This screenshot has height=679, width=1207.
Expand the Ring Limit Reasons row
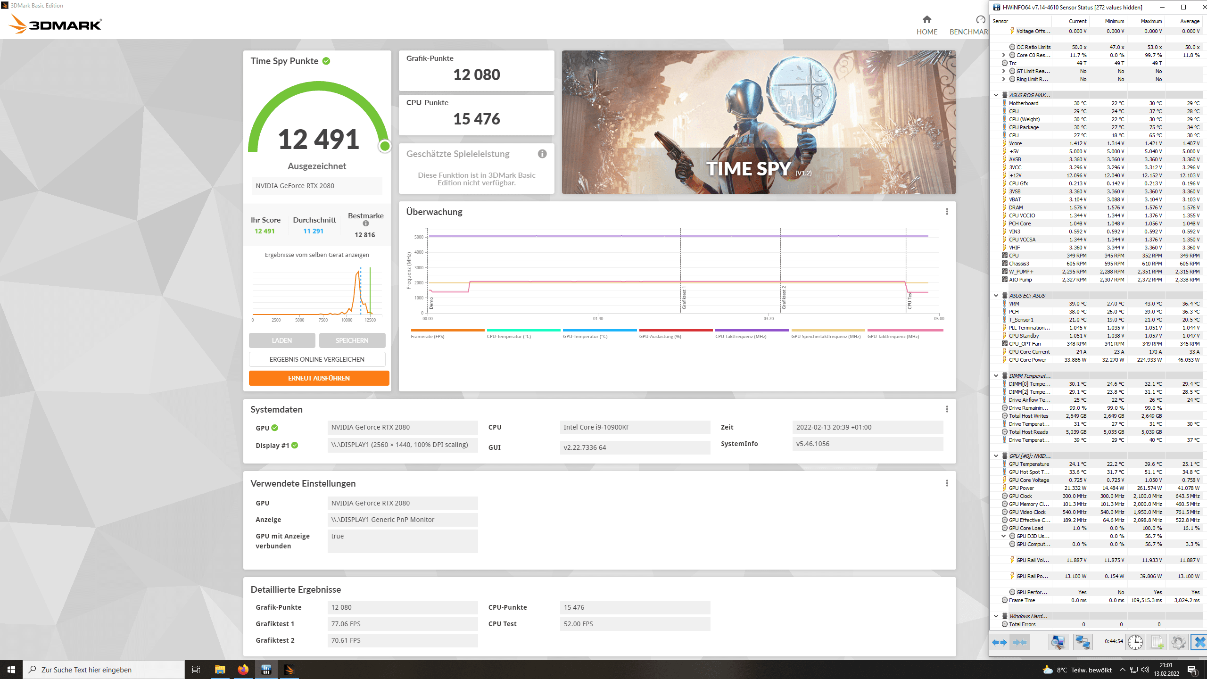[x=1003, y=79]
